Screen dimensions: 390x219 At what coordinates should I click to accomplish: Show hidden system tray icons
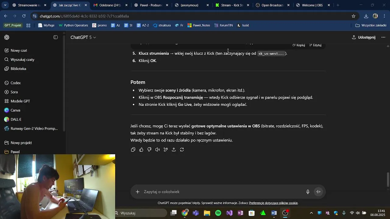(x=311, y=213)
